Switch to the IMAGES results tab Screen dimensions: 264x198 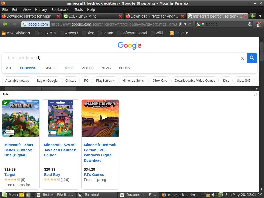(51, 68)
